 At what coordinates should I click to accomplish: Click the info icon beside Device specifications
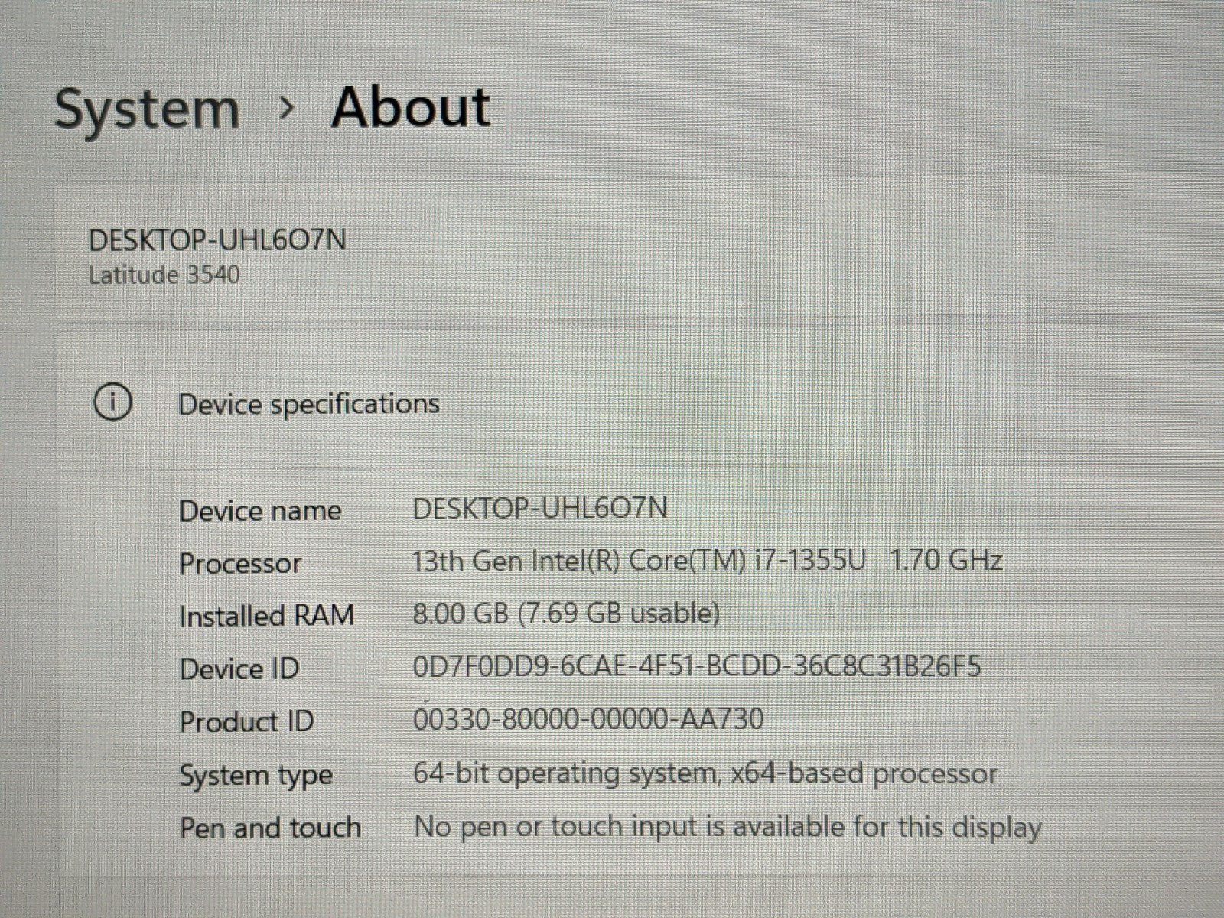[112, 402]
